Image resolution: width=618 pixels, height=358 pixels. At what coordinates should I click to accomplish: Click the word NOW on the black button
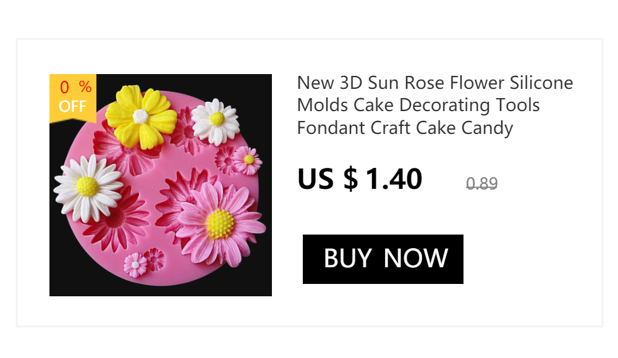point(415,259)
